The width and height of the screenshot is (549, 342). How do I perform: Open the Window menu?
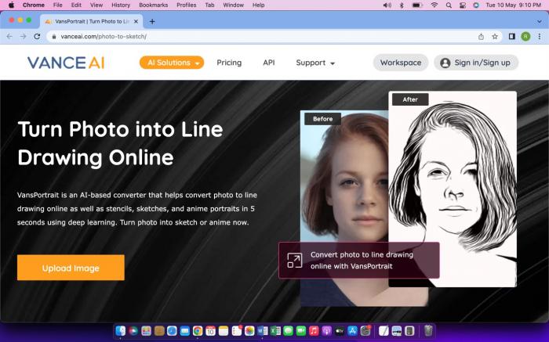pos(233,5)
